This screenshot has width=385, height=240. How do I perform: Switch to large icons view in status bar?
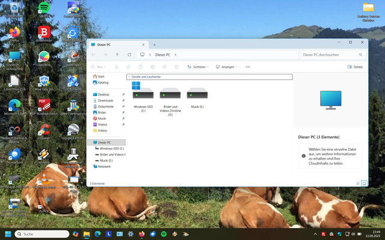(x=364, y=183)
